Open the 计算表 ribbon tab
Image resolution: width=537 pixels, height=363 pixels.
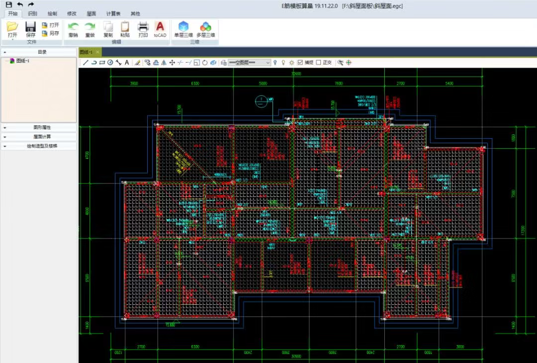tap(113, 13)
